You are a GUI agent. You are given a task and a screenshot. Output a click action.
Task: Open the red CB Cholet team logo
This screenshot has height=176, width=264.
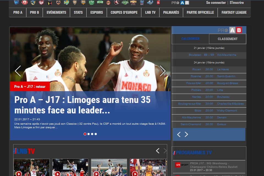[41, 2]
